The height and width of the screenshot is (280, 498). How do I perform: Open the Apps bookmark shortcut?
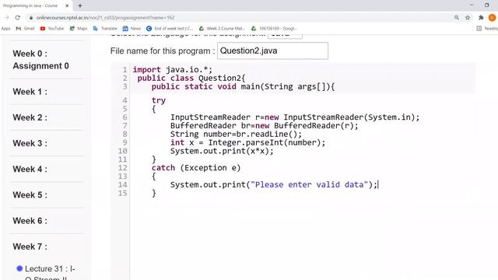click(5, 29)
